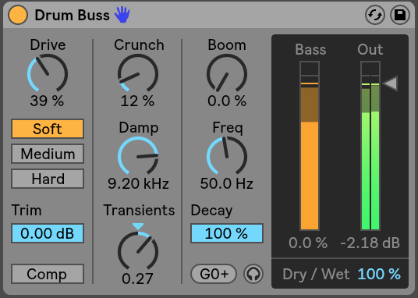The height and width of the screenshot is (298, 418).
Task: Click the Dry / Wet label
Action: [316, 274]
